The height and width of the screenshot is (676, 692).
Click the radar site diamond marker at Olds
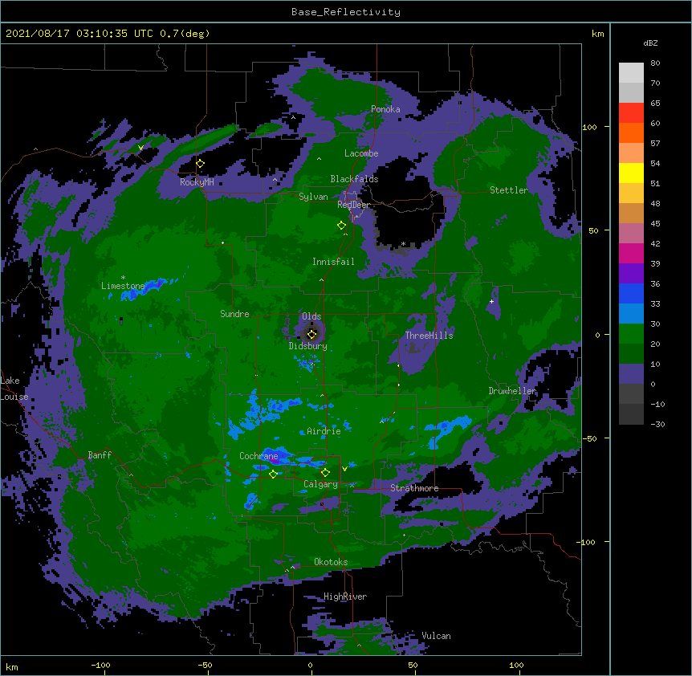pyautogui.click(x=311, y=334)
